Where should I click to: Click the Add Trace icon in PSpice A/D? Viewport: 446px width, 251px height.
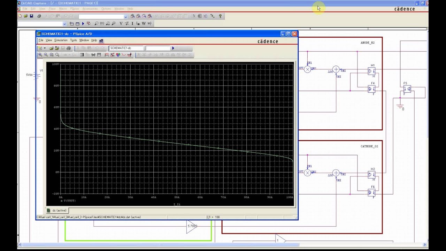point(107,55)
